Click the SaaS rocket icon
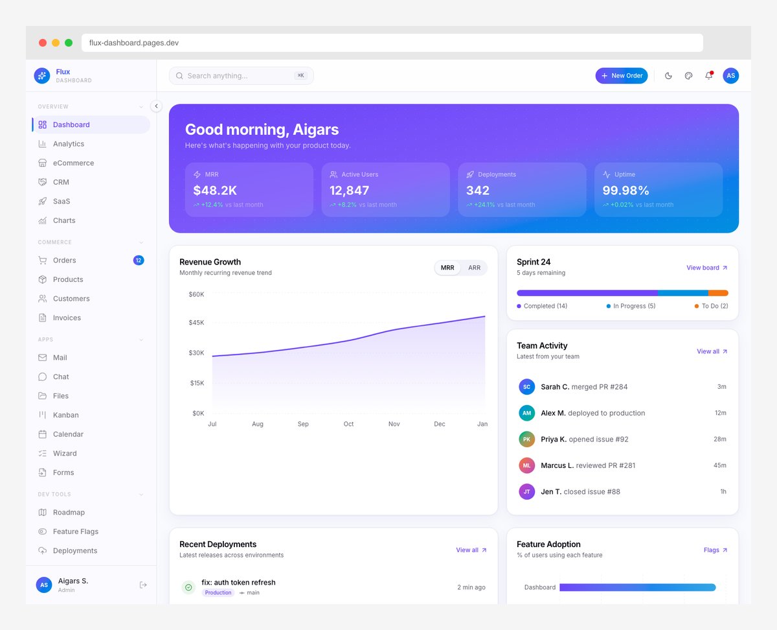Viewport: 777px width, 630px height. tap(42, 201)
